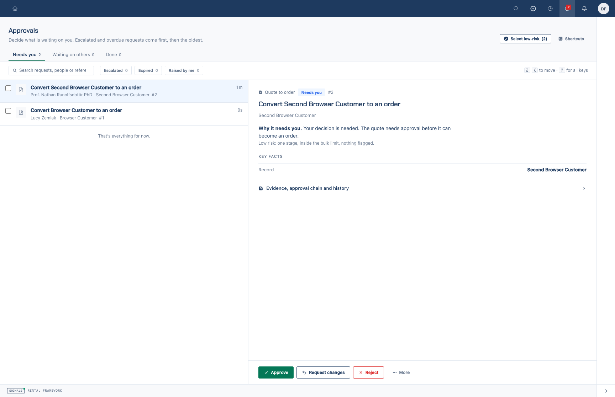Screen dimensions: 615x397
Task: Open approvals icon with red badge
Action: tap(567, 9)
